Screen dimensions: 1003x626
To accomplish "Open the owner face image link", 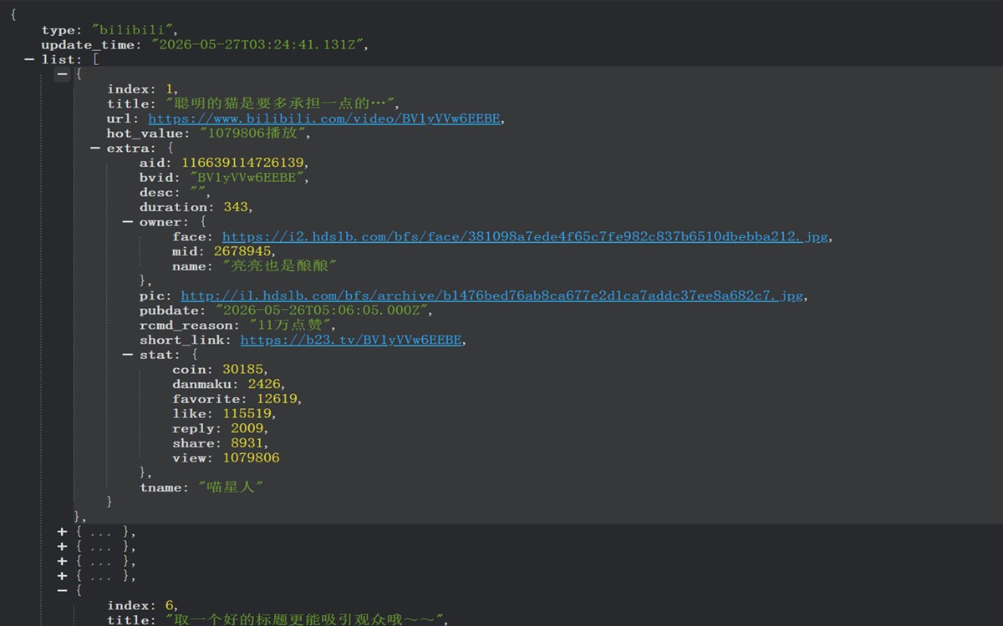I will (525, 237).
